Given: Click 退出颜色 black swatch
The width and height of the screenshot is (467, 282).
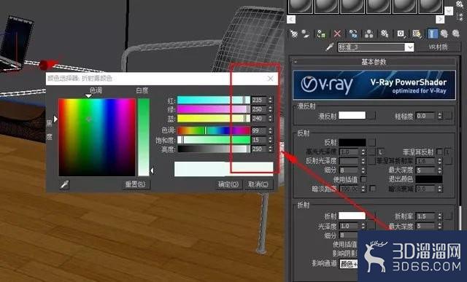Looking at the screenshot, I should 429,179.
